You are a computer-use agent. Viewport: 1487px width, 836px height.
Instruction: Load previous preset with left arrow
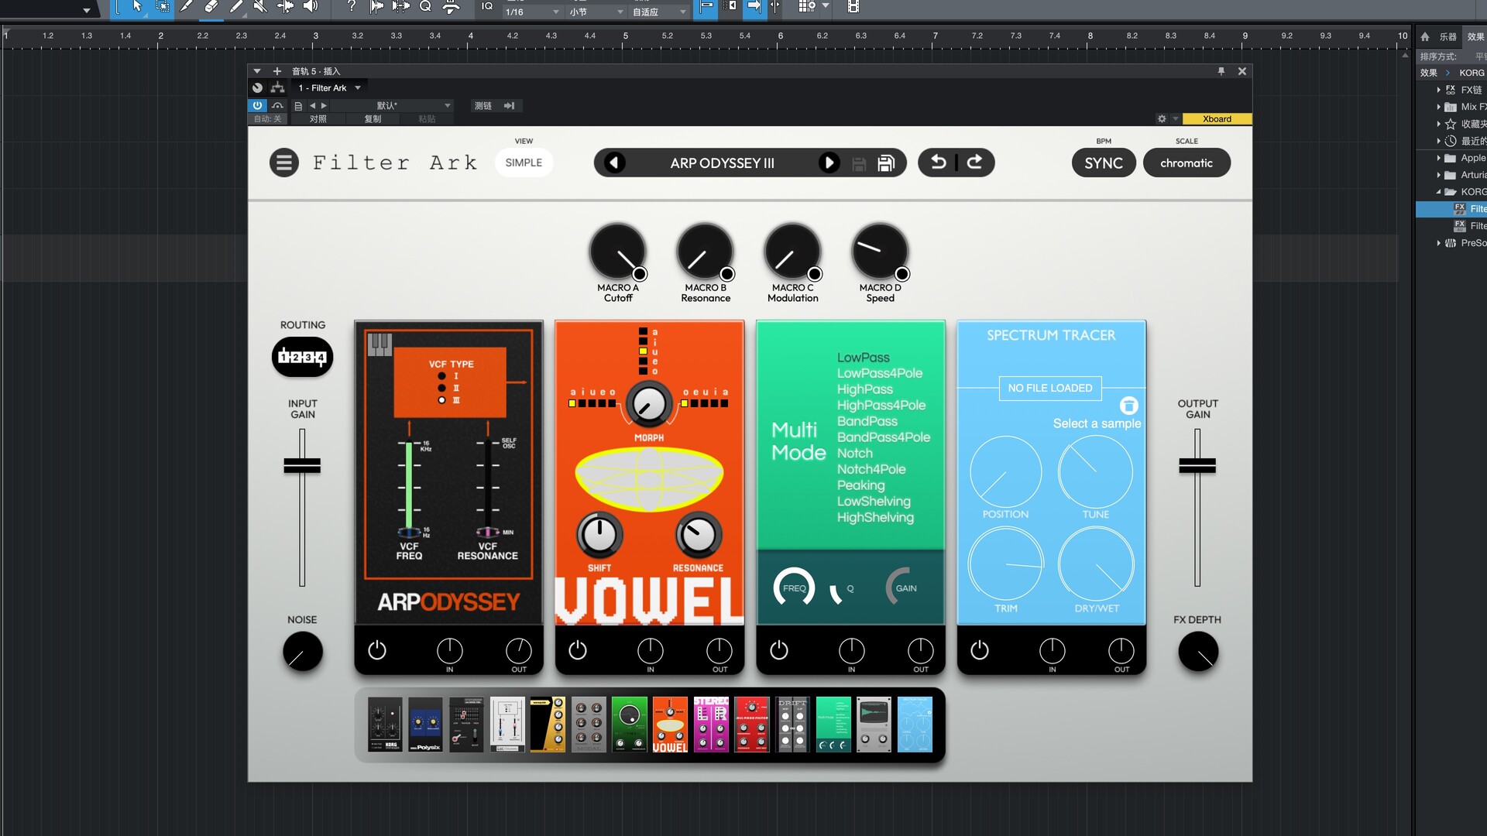(x=614, y=163)
